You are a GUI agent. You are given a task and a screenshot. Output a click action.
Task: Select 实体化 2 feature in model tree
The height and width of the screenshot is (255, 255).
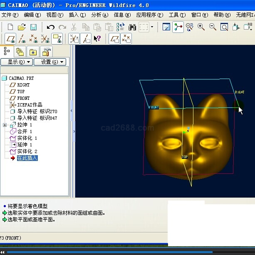coord(27,151)
